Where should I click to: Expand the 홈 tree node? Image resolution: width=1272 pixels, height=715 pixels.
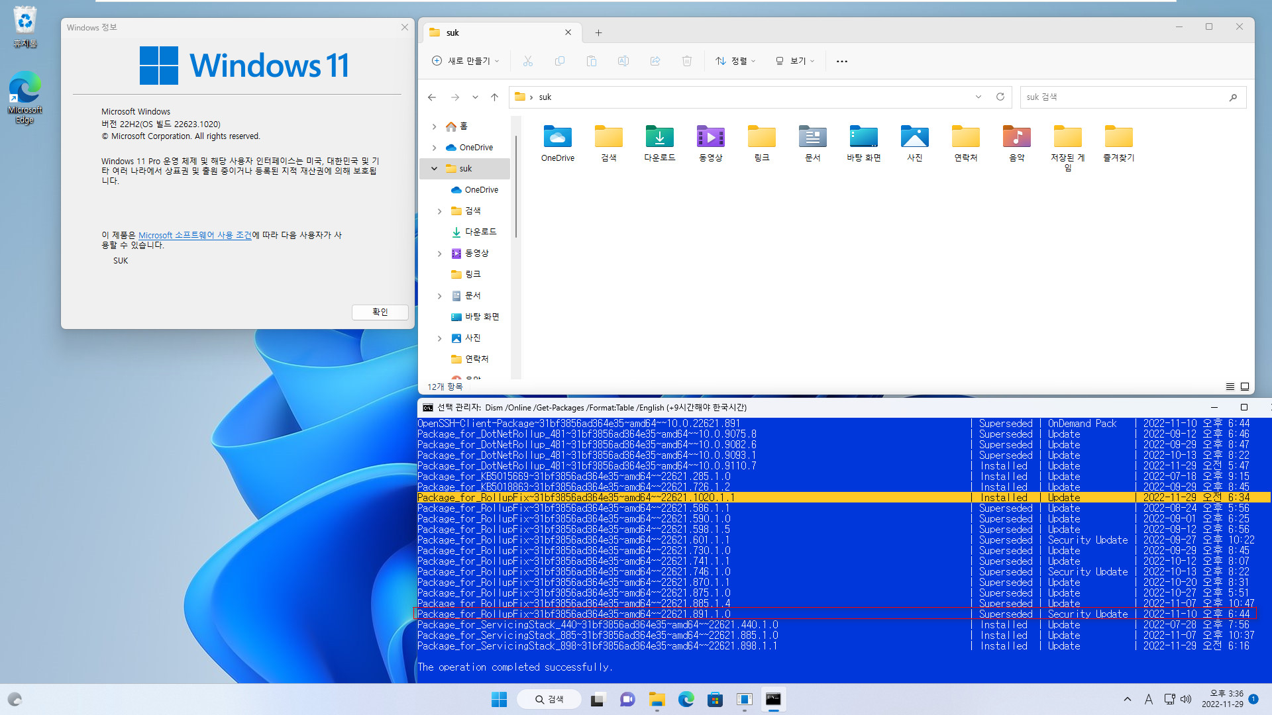(434, 126)
